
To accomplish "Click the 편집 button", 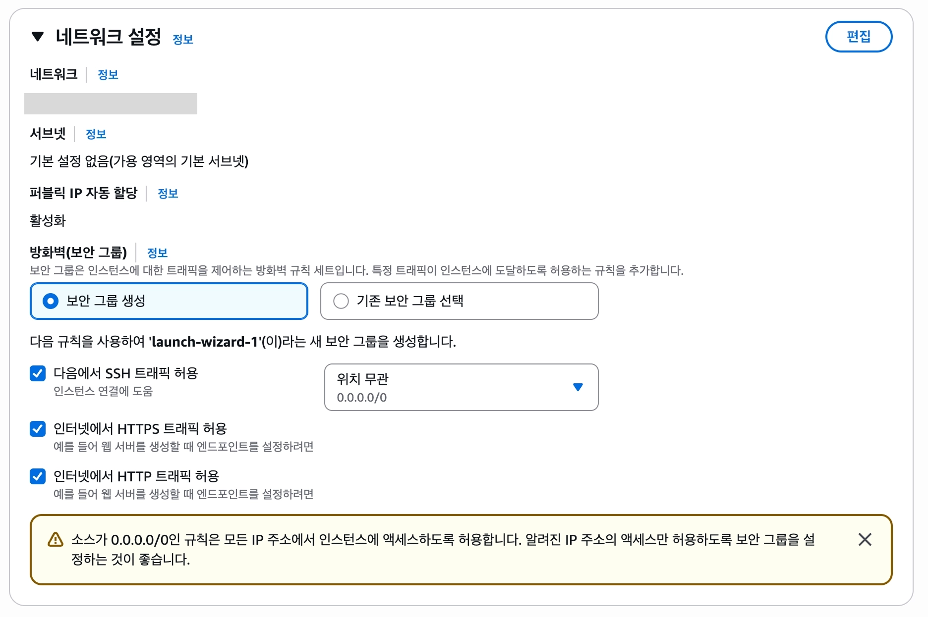I will click(859, 37).
